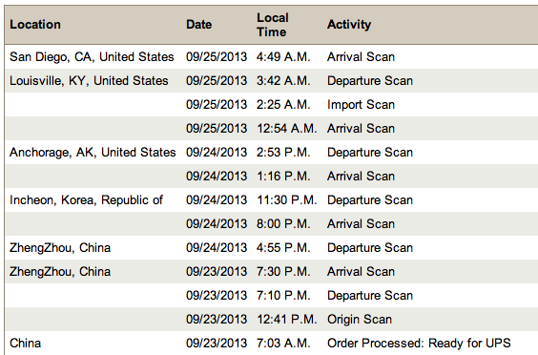Viewport: 538px width, 355px height.
Task: Click the 11:30 P.M. time entry
Action: click(287, 199)
